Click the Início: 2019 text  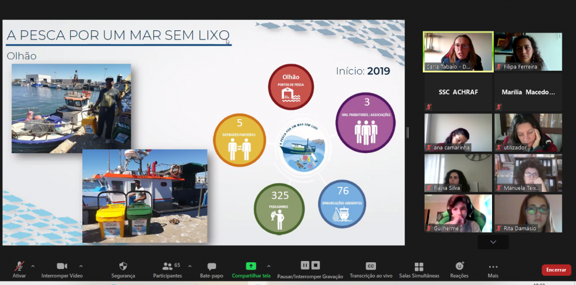tap(363, 71)
